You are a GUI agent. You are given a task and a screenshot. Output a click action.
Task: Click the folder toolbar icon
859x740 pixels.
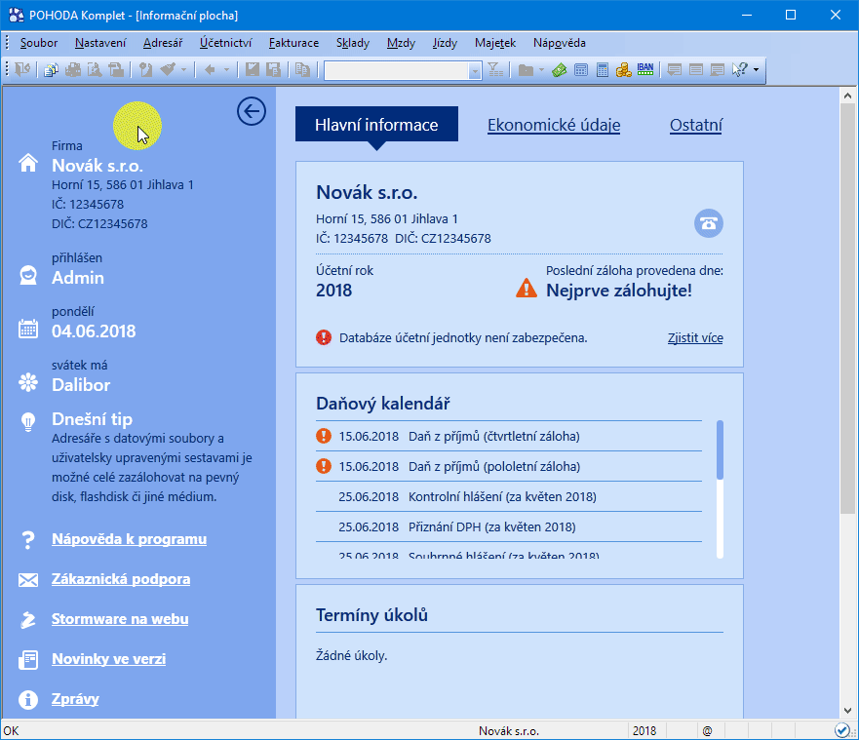(526, 69)
